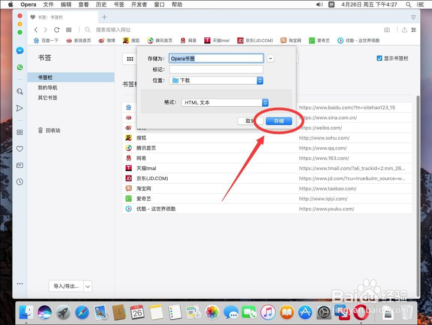432x325 pixels.
Task: Click inside the 标记 tags input field
Action: point(216,69)
